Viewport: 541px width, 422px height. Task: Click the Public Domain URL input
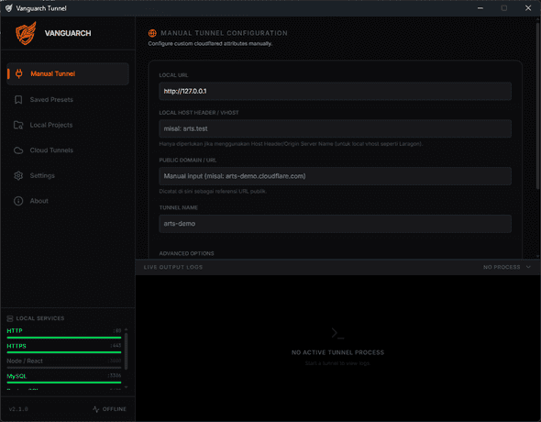335,176
